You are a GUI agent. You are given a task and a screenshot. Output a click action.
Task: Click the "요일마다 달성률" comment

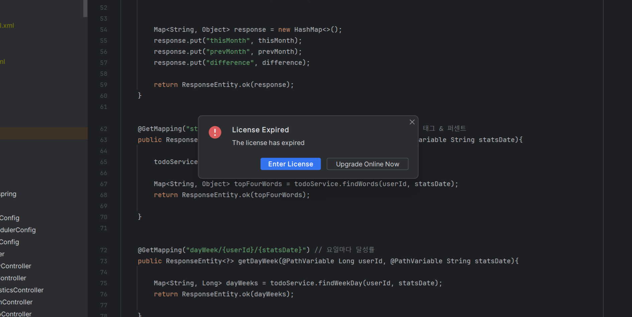350,250
